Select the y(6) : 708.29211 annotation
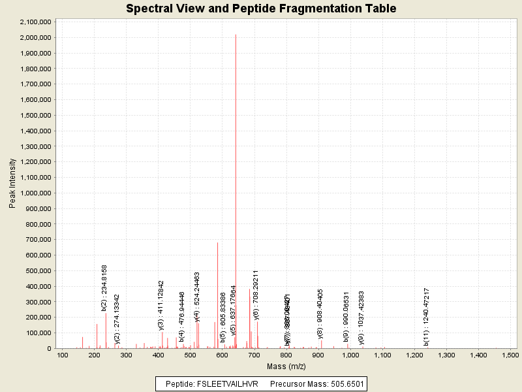 coord(256,295)
